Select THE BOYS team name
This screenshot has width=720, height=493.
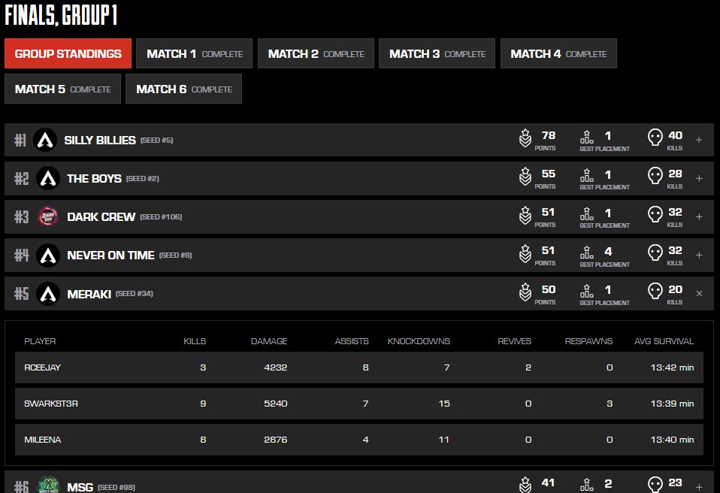point(94,179)
